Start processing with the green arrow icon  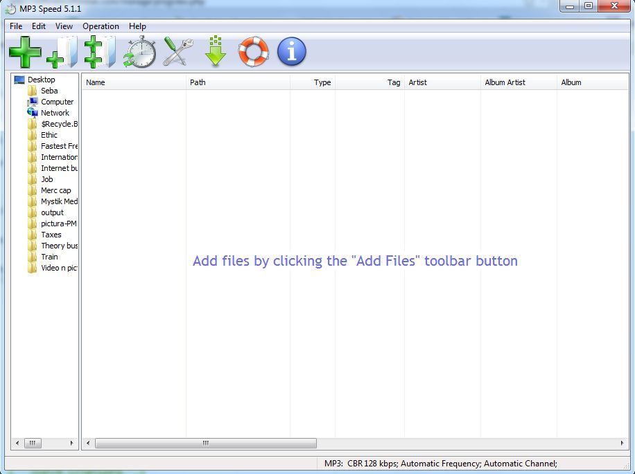tap(215, 51)
